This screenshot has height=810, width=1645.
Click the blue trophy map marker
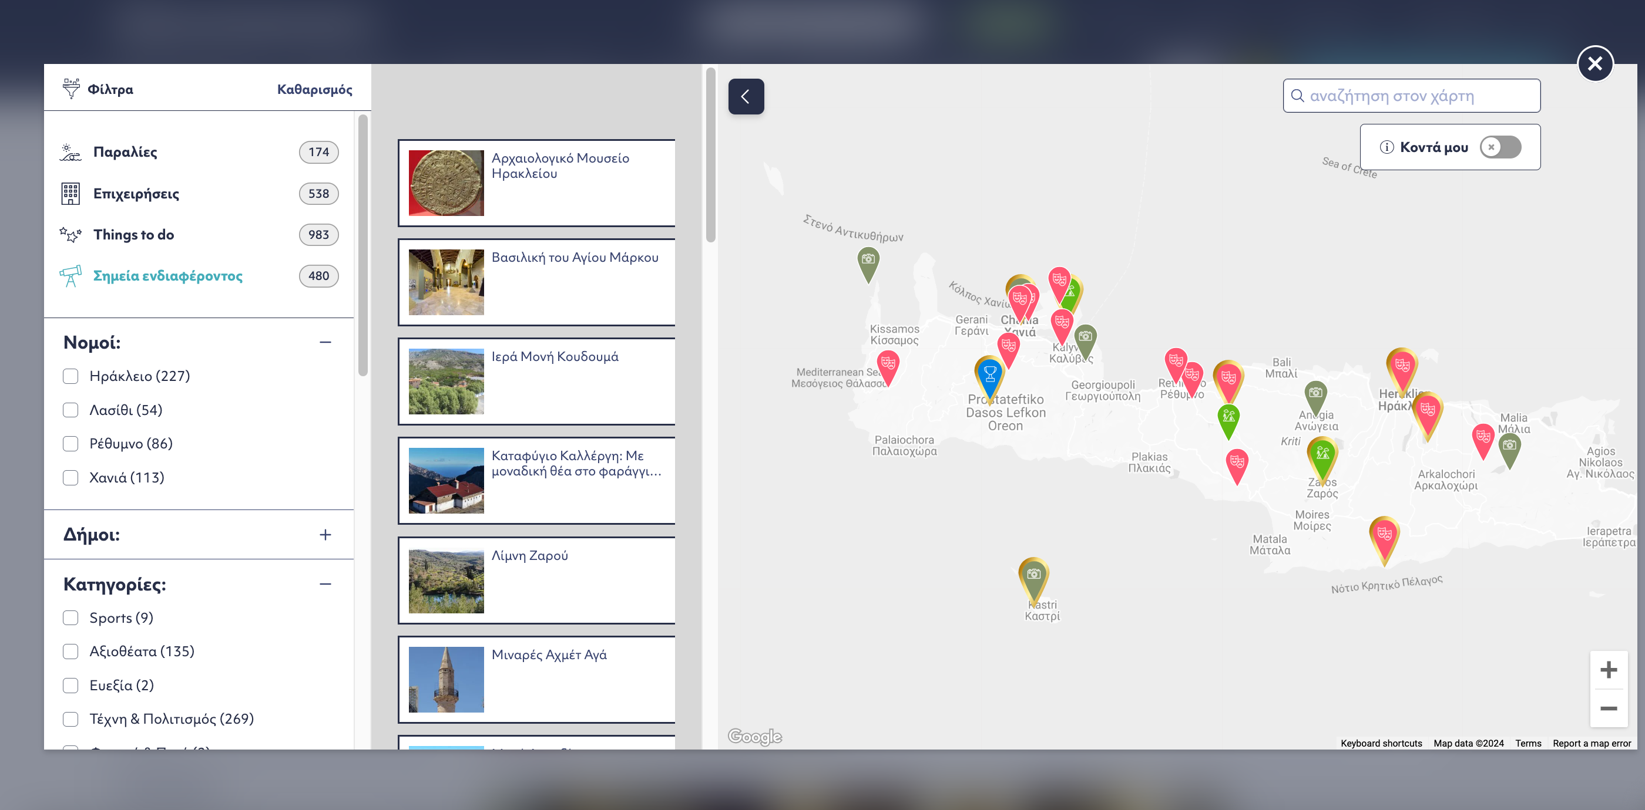pos(989,374)
